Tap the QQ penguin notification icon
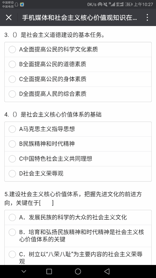 (17, 4)
